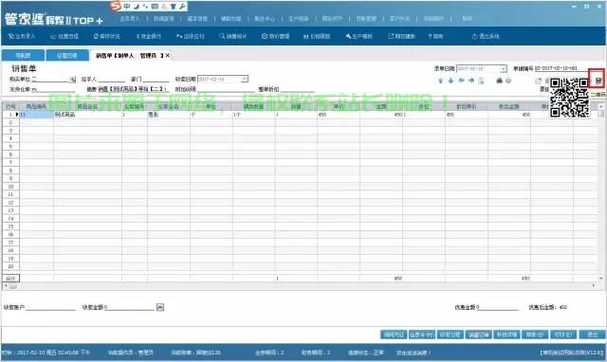Open the 系统维护 top menu
Image resolution: width=607 pixels, height=362 pixels.
433,19
